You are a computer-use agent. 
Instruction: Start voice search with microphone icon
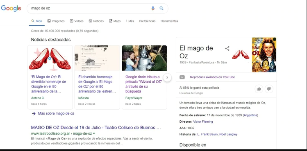coord(153,9)
